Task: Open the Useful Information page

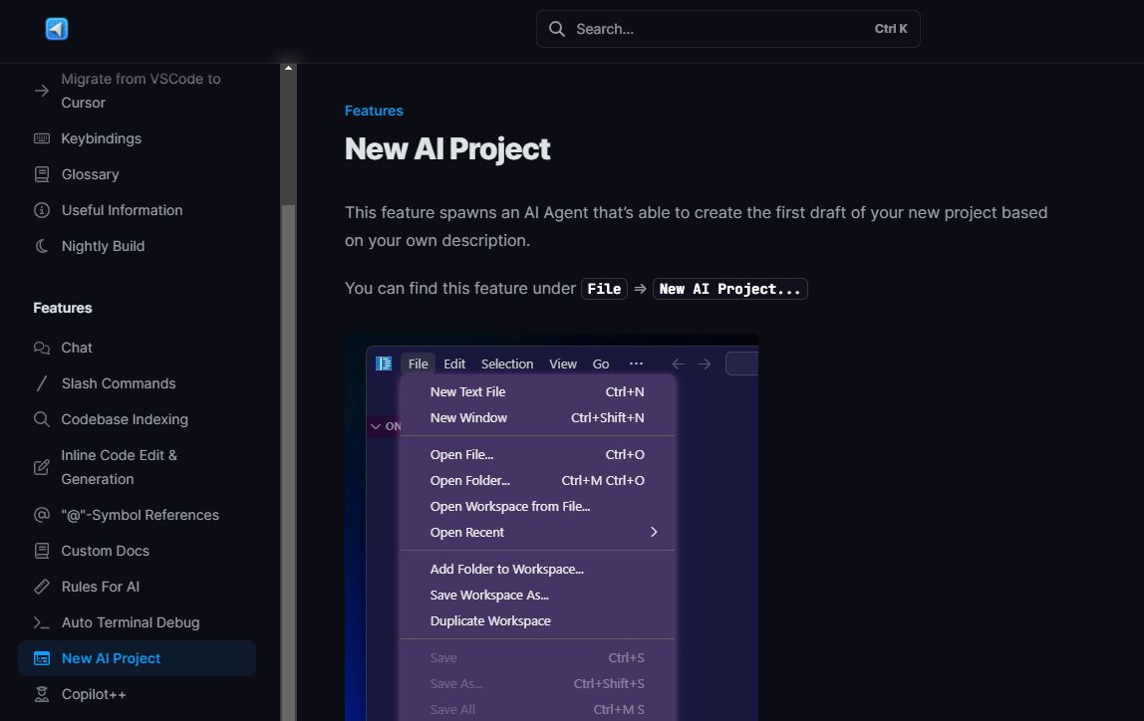Action: coord(122,210)
